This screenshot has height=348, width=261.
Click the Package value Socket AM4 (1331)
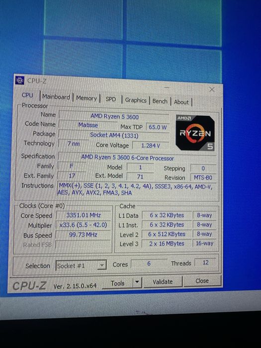(114, 135)
